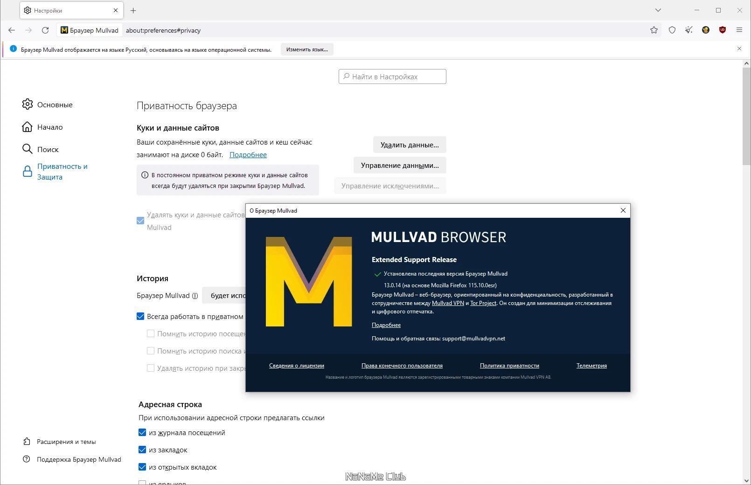Open the hamburger application menu

[x=739, y=30]
